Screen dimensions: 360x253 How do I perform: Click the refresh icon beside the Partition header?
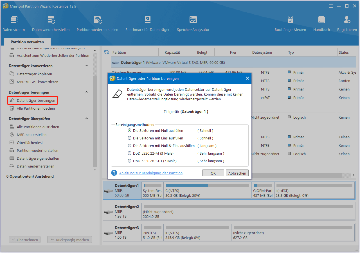(106, 52)
